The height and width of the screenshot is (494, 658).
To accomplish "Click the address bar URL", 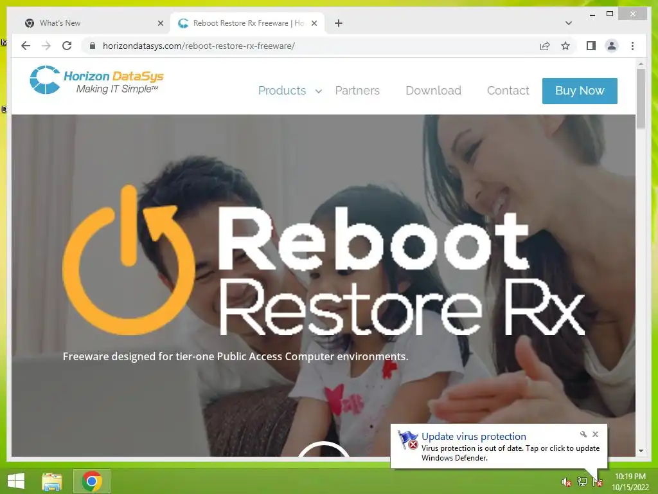I will click(x=199, y=46).
